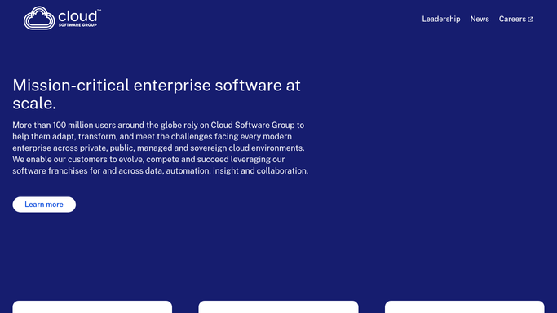Click the external-link icon beside Careers
This screenshot has width=557, height=313.
pos(530,20)
